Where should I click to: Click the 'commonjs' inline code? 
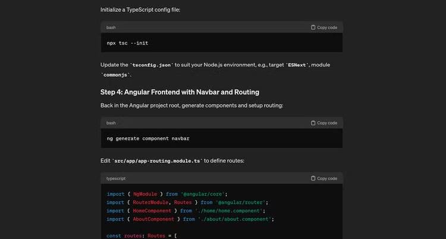coord(115,75)
